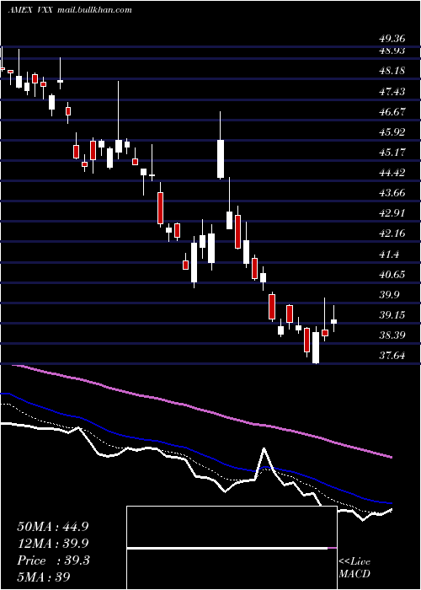Select the 47.43 price label
Screen dimensions: 421x590
392,91
